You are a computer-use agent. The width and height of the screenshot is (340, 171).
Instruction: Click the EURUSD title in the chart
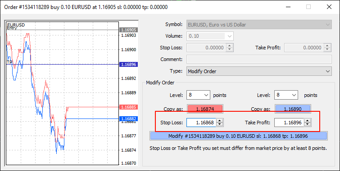[16, 25]
